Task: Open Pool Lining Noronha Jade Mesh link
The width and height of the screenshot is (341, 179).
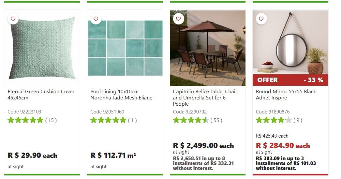Action: click(x=121, y=95)
